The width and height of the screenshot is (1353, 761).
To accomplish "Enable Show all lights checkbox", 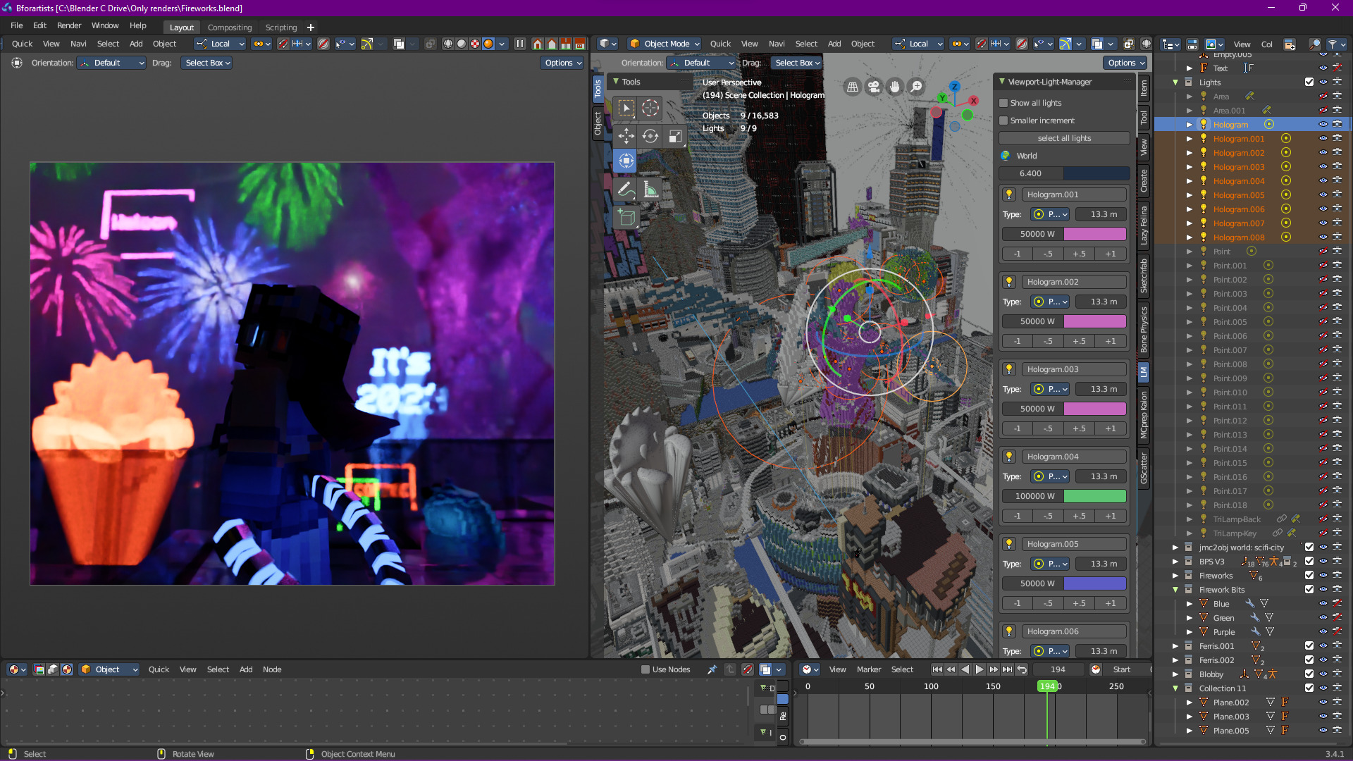I will coord(1003,103).
